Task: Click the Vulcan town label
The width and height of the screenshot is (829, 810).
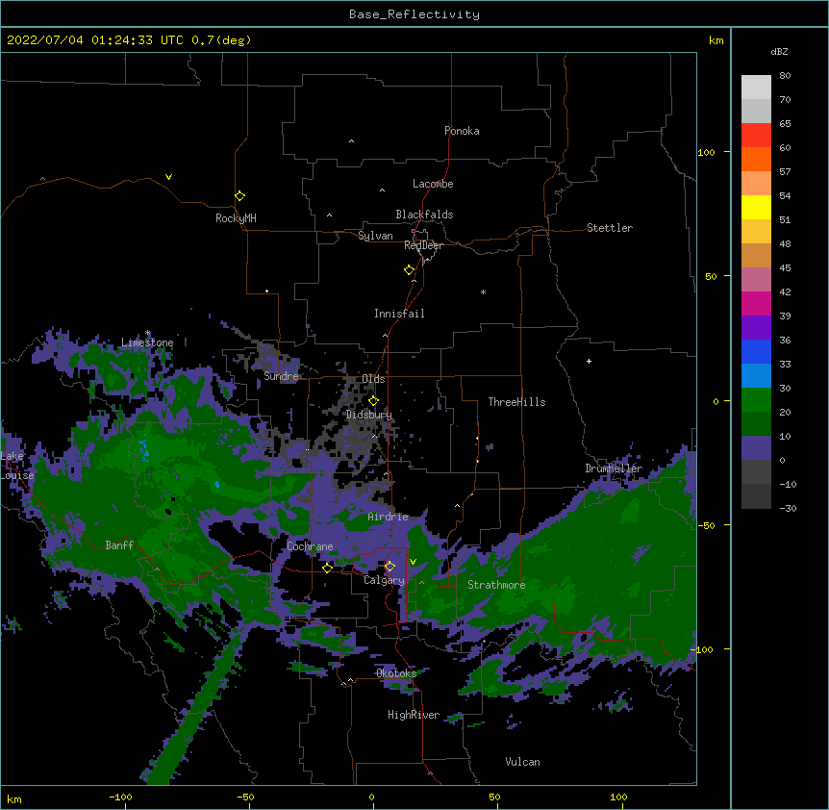Action: (522, 762)
